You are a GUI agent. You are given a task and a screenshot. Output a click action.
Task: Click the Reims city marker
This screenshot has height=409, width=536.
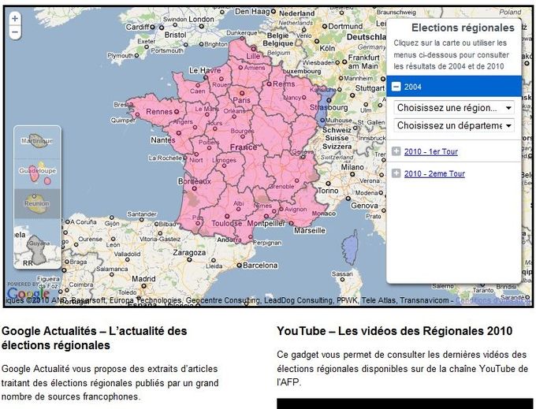(x=269, y=84)
